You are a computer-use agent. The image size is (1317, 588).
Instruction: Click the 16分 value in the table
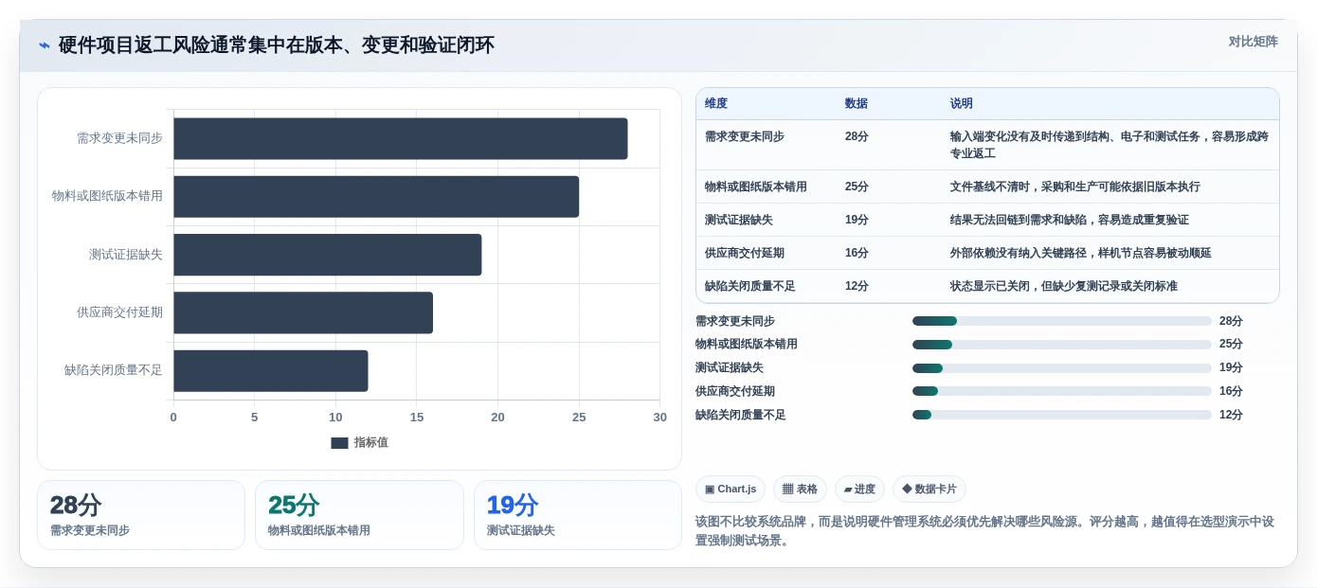pos(857,253)
